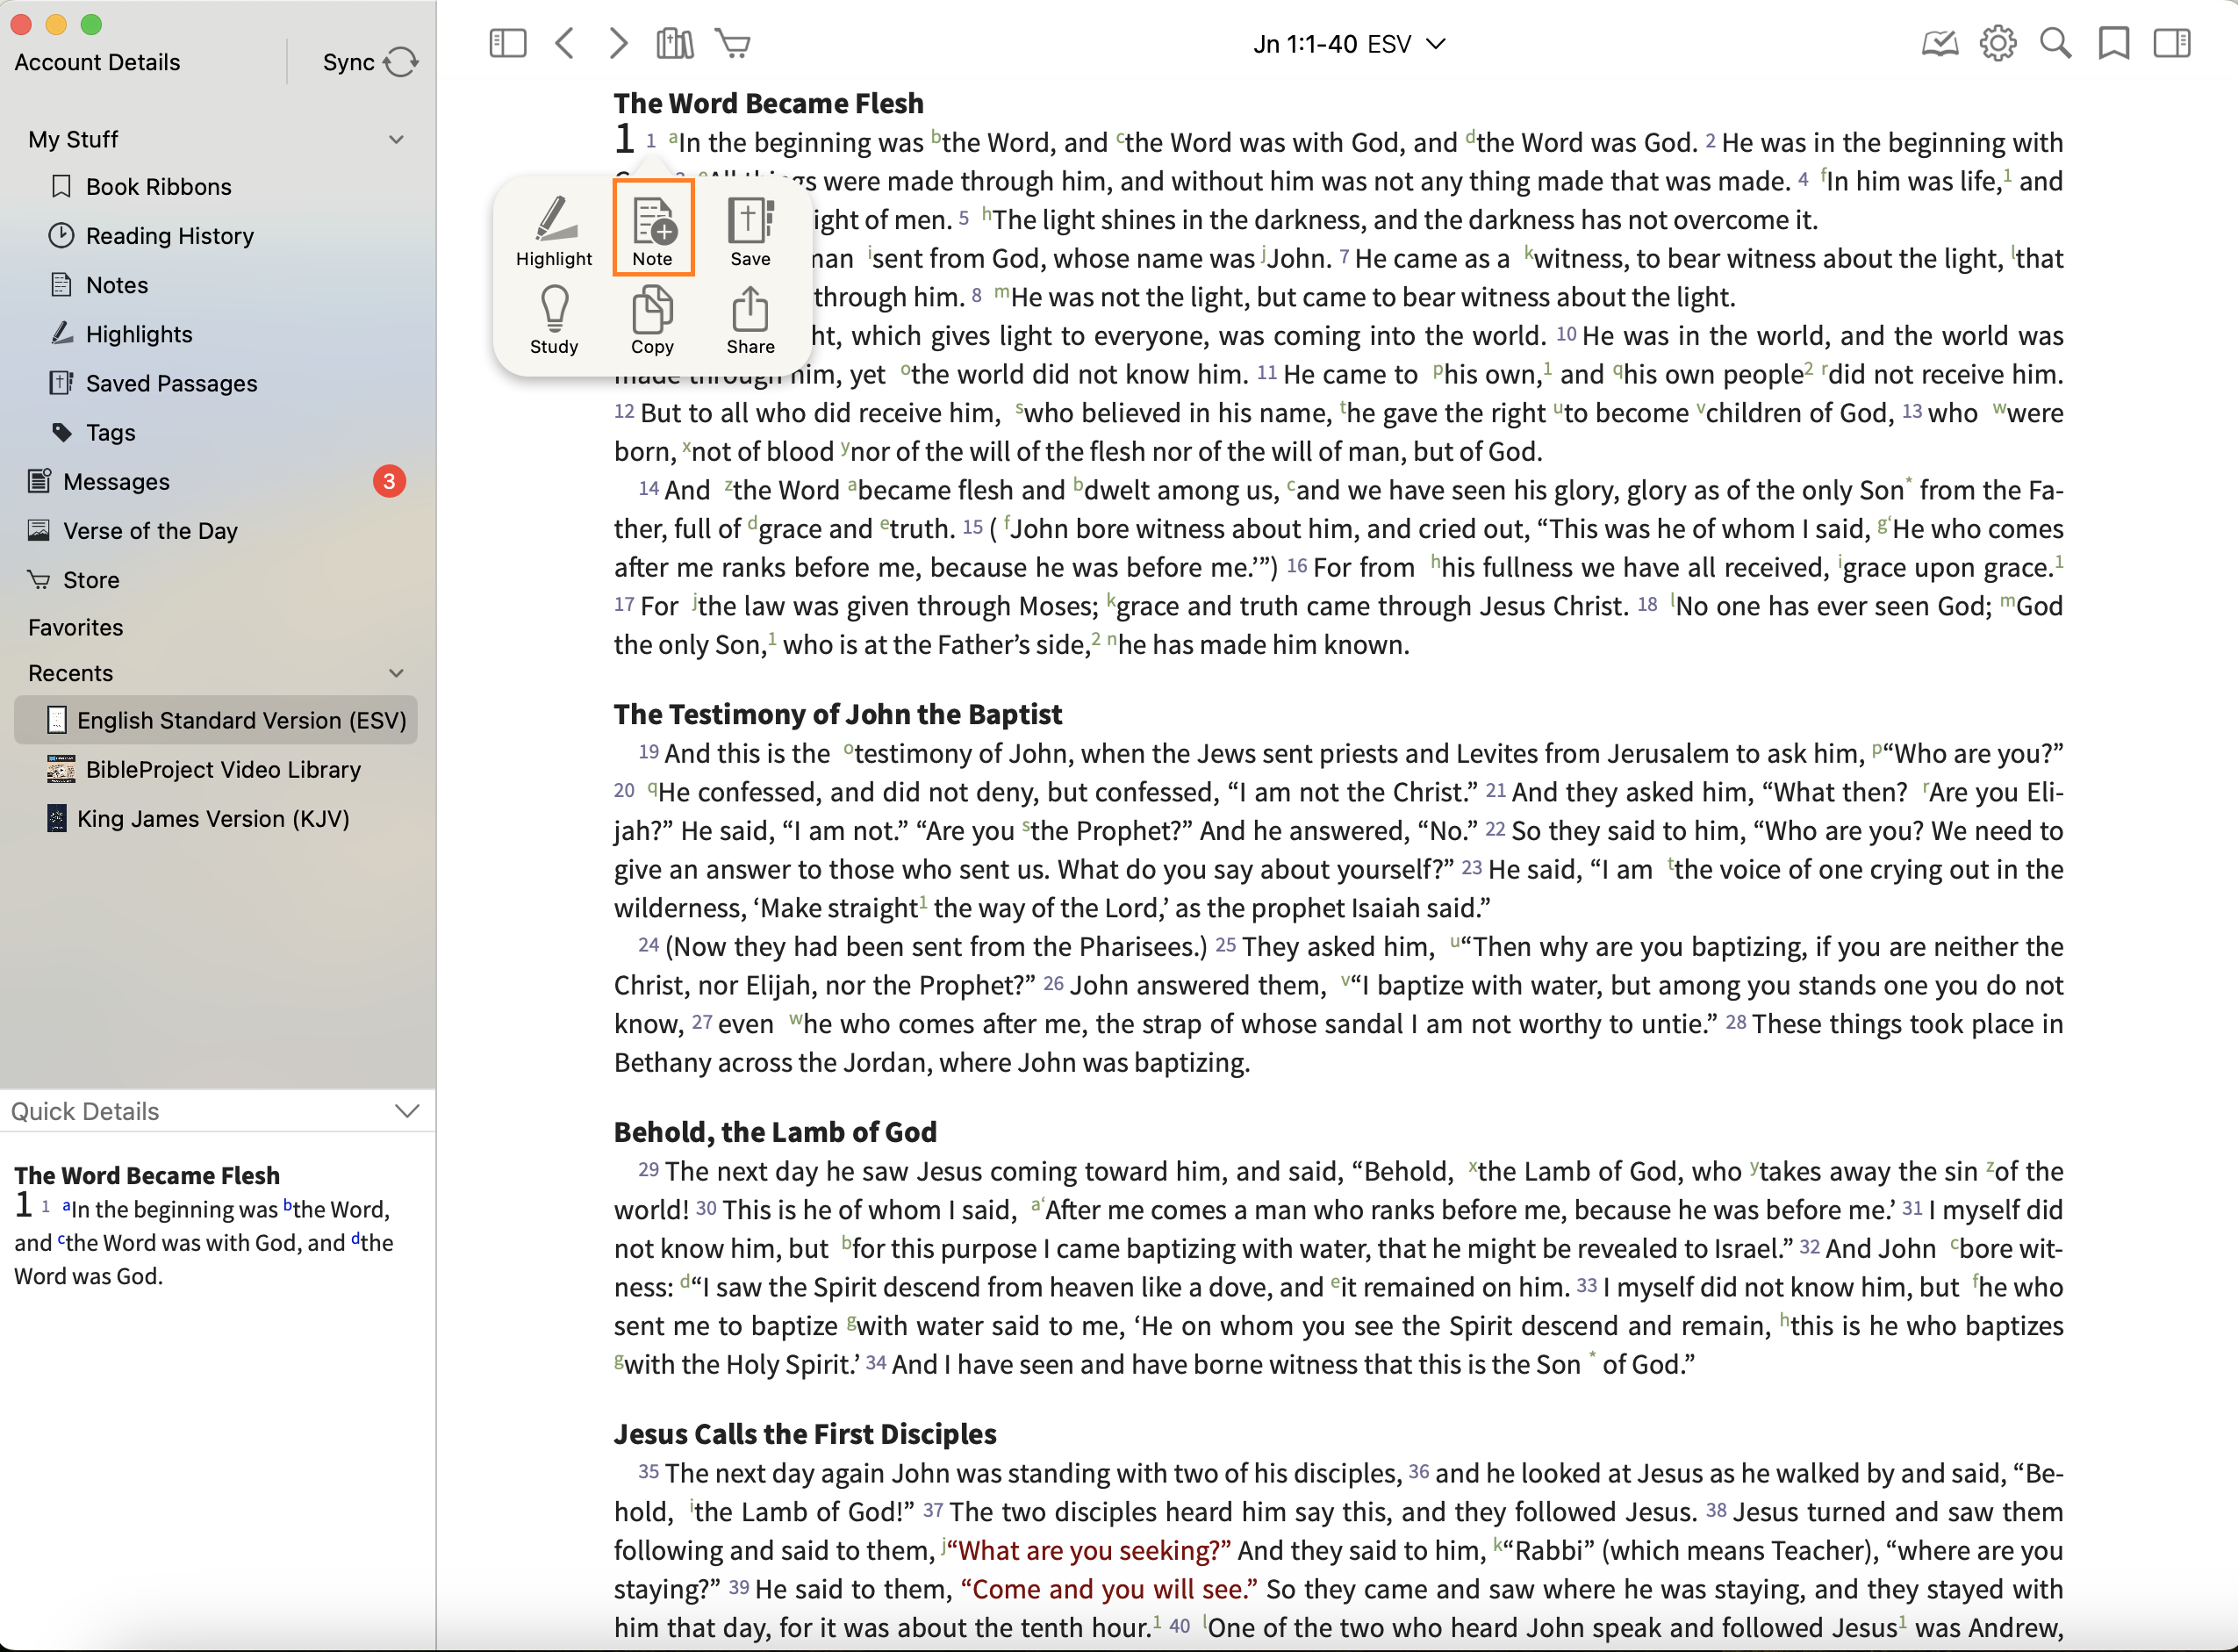Click heading The Testimony of John the Baptist
Image resolution: width=2238 pixels, height=1652 pixels.
click(837, 714)
